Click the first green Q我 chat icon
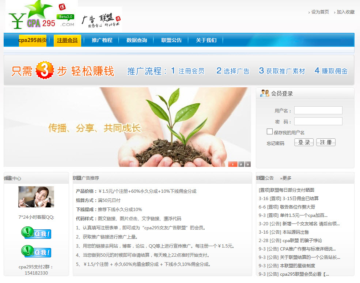Image resolution: width=360 pixels, height=283 pixels. pos(36,233)
